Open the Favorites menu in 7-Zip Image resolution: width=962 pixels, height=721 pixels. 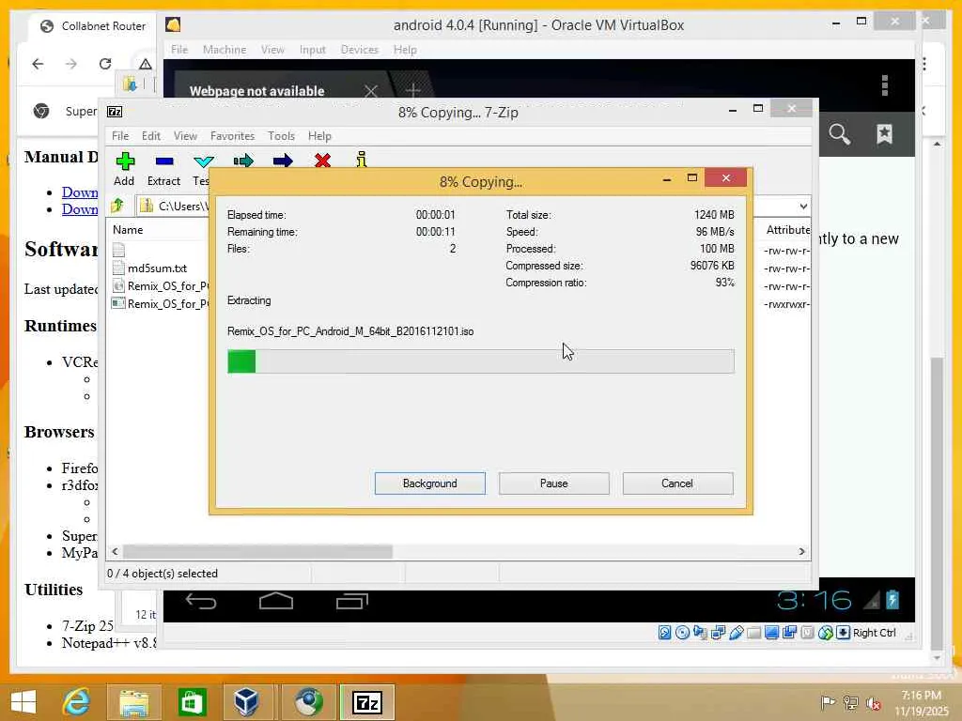(x=232, y=135)
